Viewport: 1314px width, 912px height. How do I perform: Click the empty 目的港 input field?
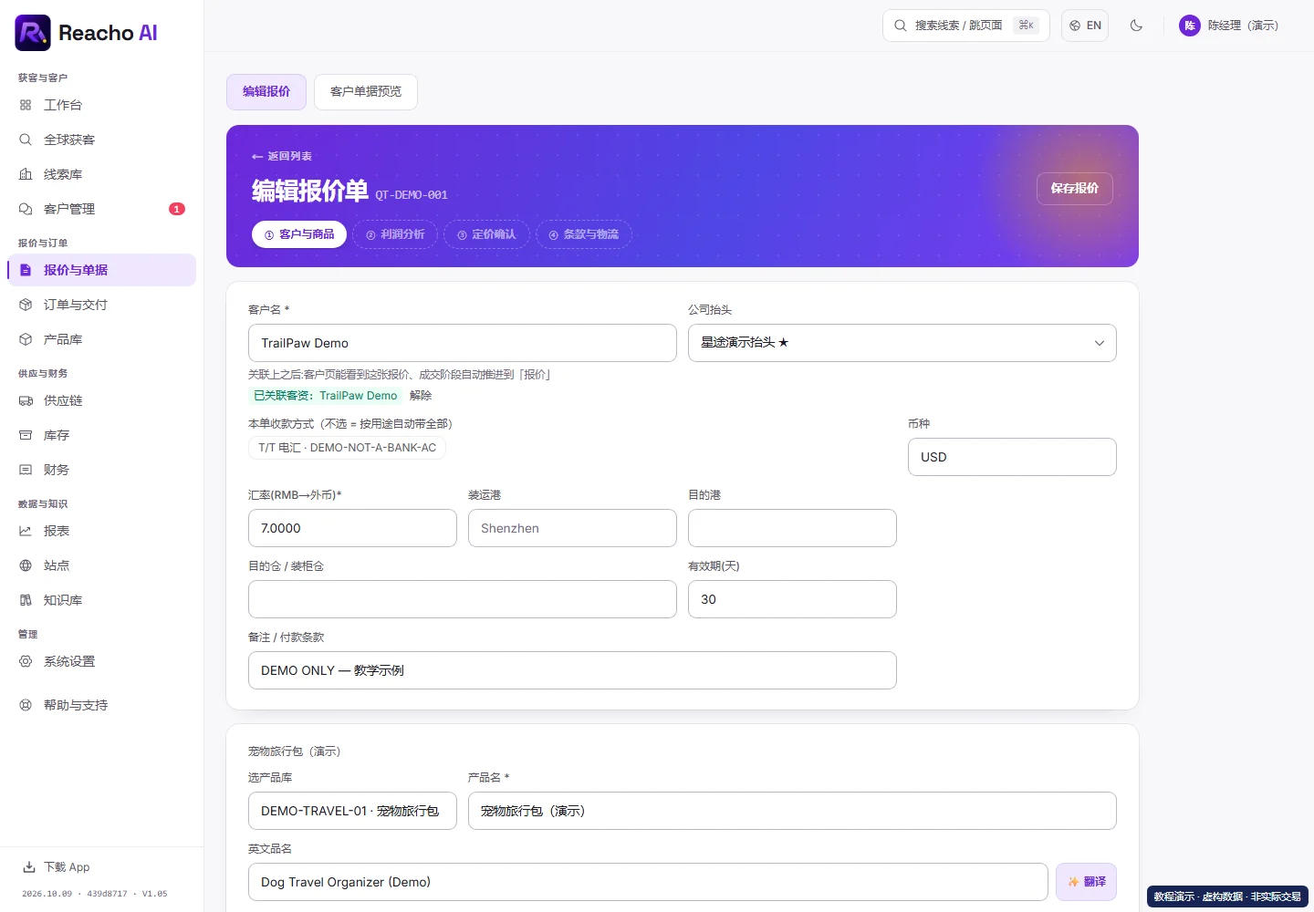click(792, 528)
